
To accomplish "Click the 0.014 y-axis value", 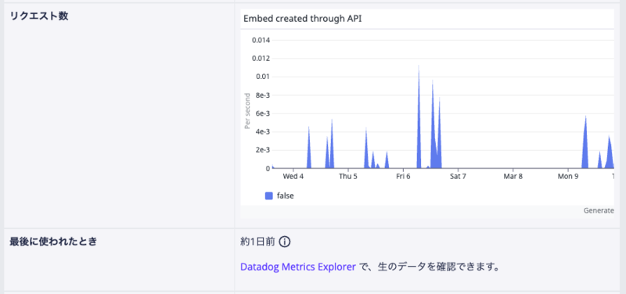I will [x=261, y=40].
